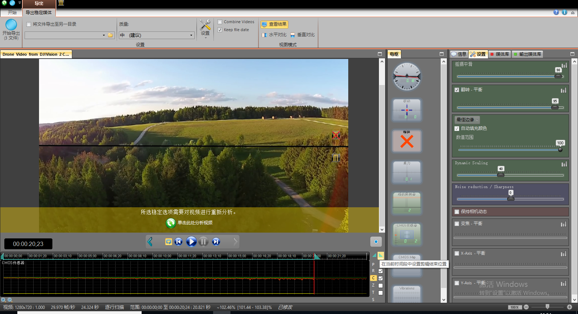Image resolution: width=578 pixels, height=314 pixels.
Task: Step to the next frame
Action: pos(216,242)
